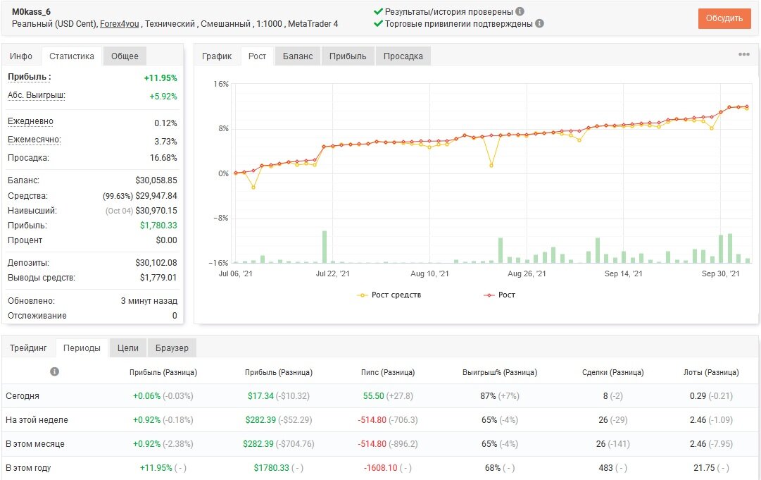
Task: Toggle the Рост средств legend series
Action: tap(389, 295)
